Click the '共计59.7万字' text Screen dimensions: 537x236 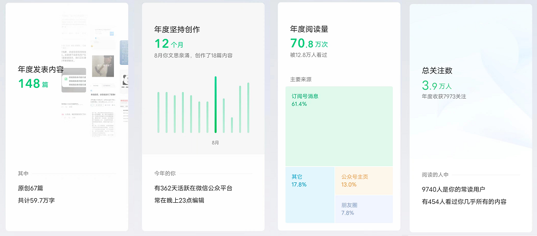click(x=36, y=200)
